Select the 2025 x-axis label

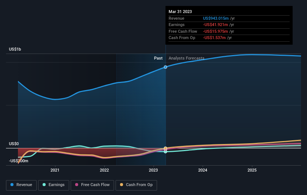(x=252, y=170)
